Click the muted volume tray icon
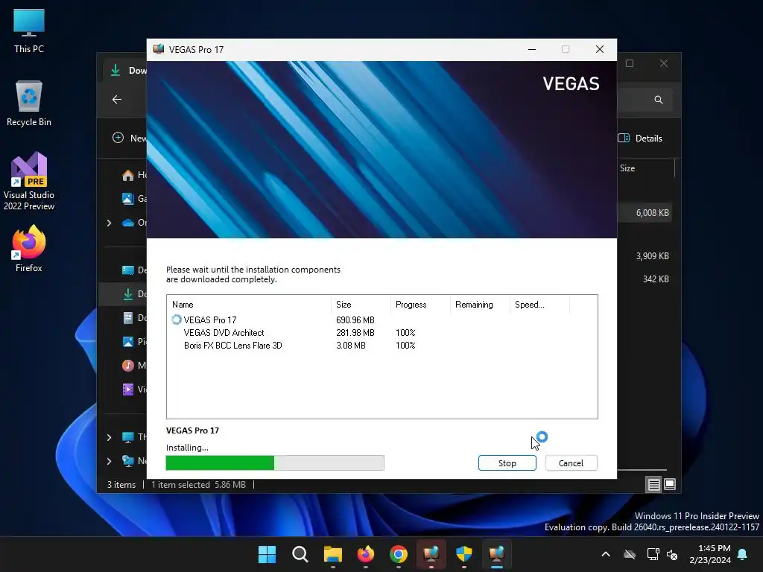Image resolution: width=763 pixels, height=572 pixels. (x=672, y=554)
